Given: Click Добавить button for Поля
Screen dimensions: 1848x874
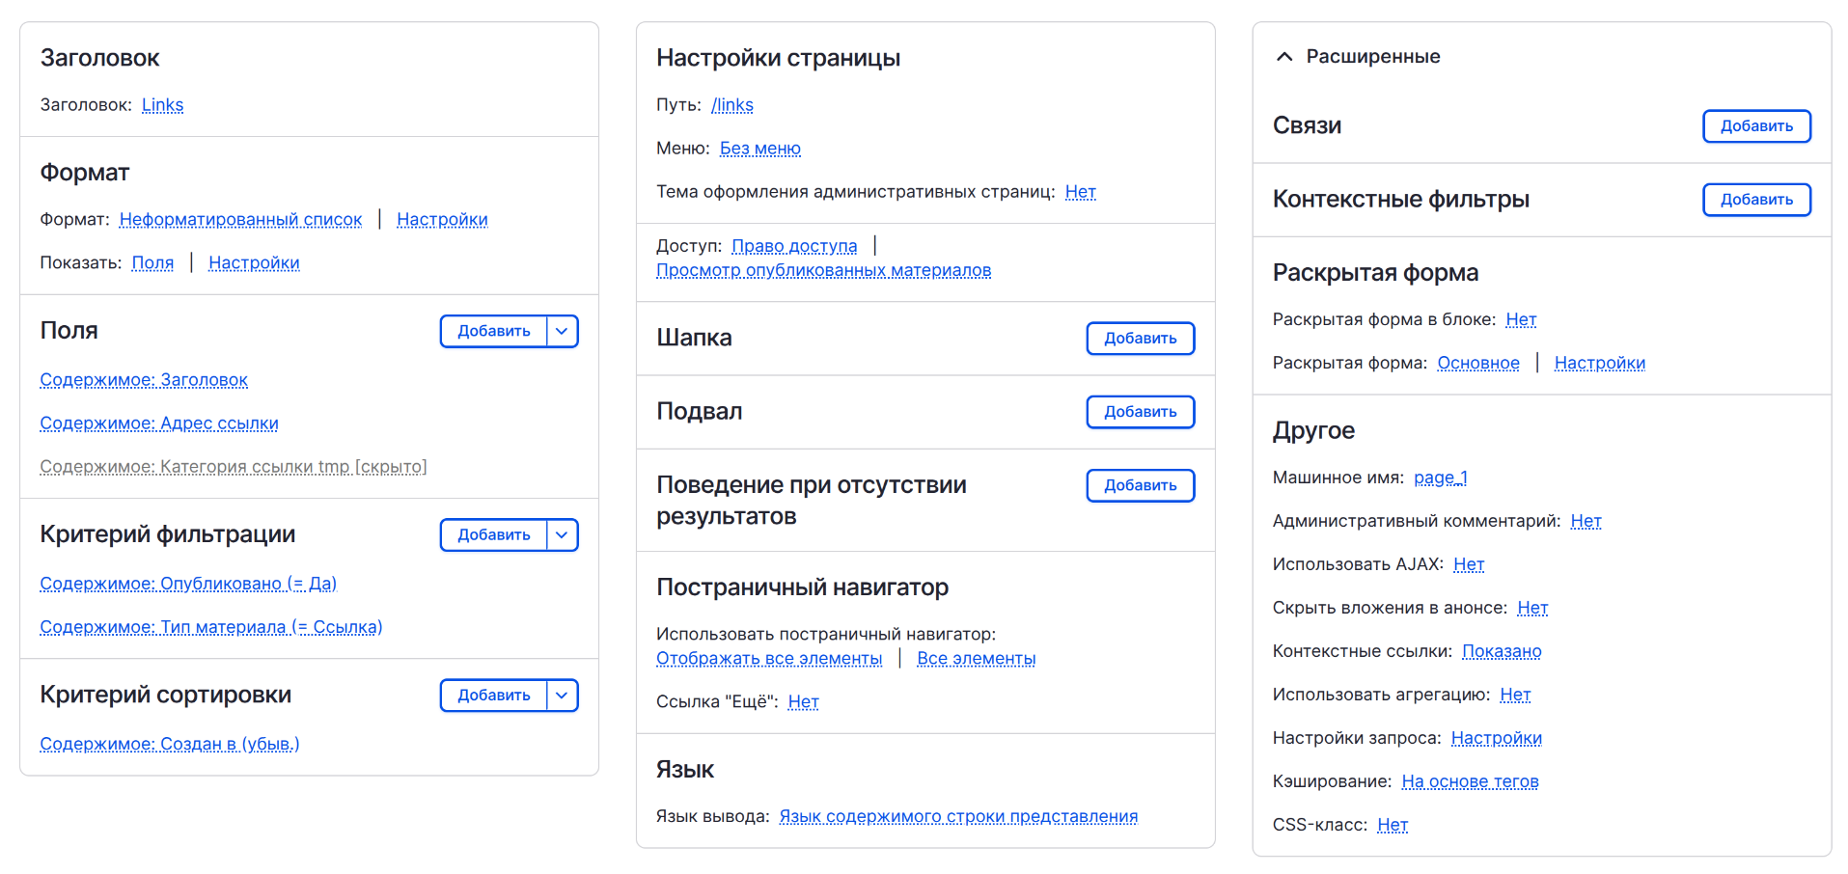Looking at the screenshot, I should 493,331.
